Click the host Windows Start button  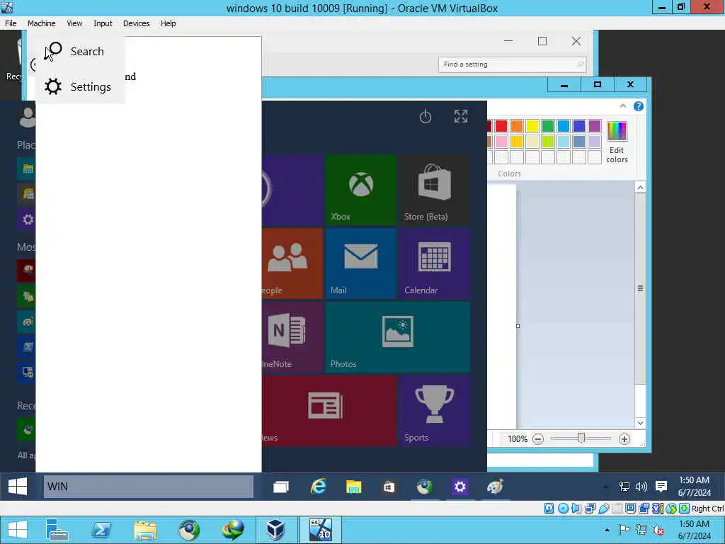point(17,530)
